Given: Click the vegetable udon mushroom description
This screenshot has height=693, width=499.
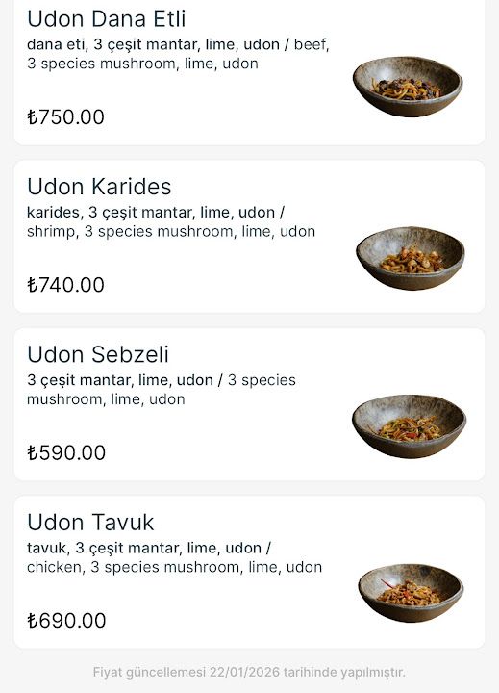Looking at the screenshot, I should 162,390.
